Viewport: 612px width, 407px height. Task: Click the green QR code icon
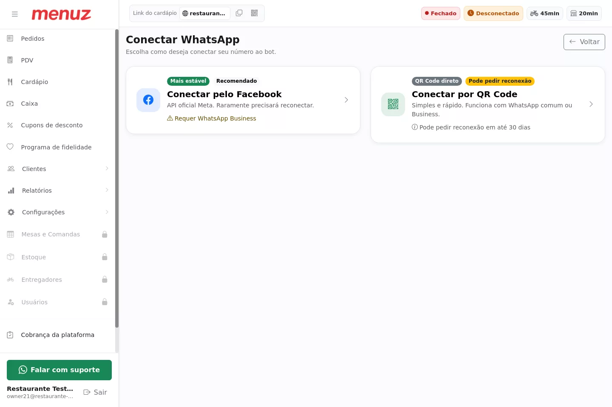point(393,104)
